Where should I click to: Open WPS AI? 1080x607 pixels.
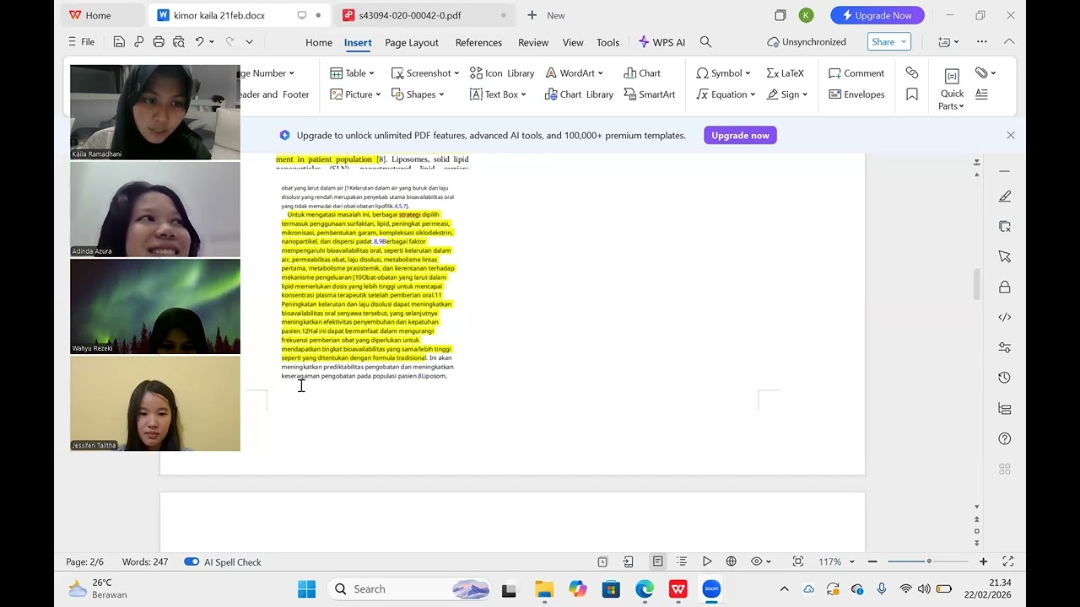click(x=661, y=42)
